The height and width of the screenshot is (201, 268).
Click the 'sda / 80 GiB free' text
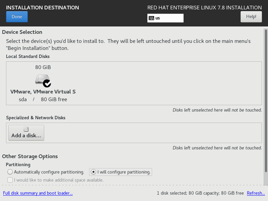point(43,99)
